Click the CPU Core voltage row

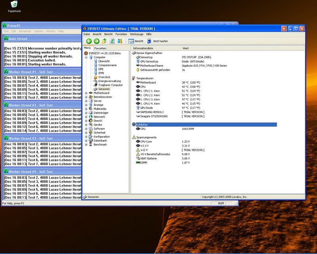pyautogui.click(x=204, y=142)
